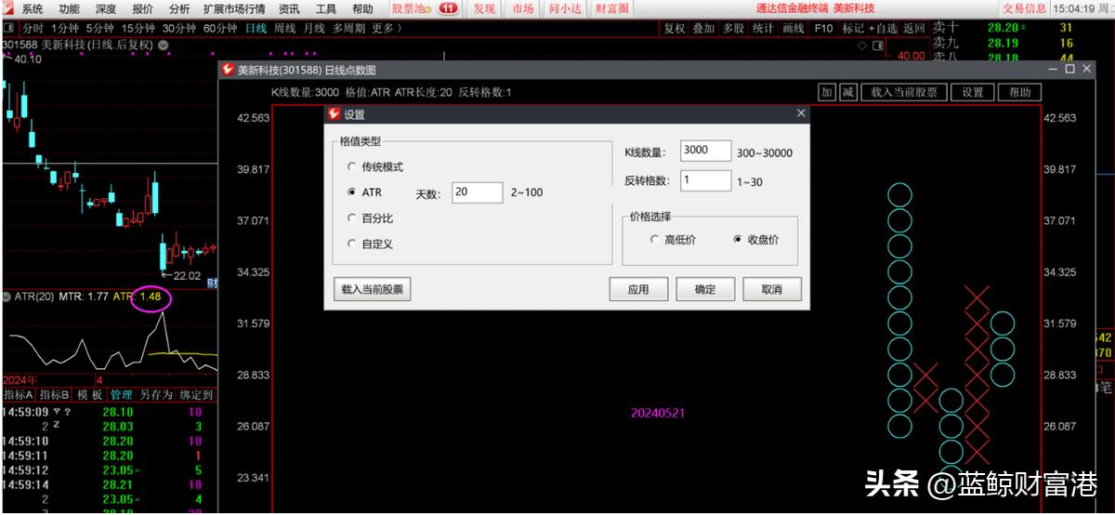Add stock via +自选 button
1115x515 pixels.
[x=884, y=29]
